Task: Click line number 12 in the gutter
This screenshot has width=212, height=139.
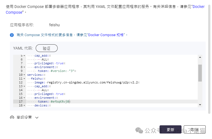Action: (21, 82)
